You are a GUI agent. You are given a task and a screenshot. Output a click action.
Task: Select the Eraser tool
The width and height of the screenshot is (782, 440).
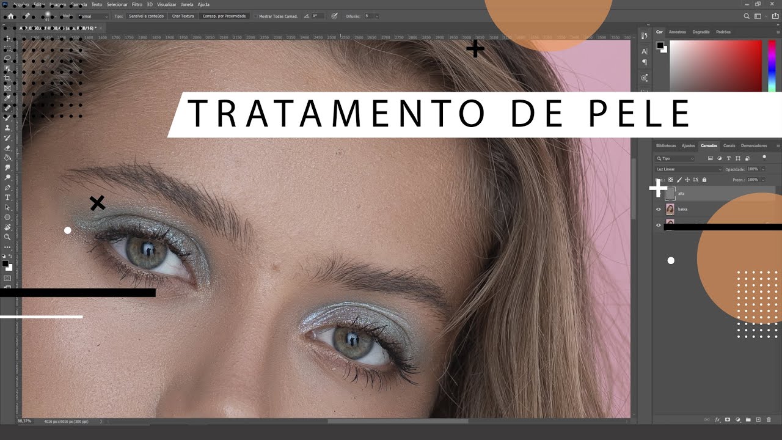click(7, 147)
